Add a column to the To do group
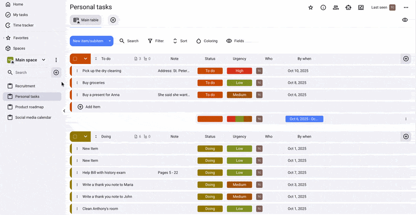 (406, 59)
